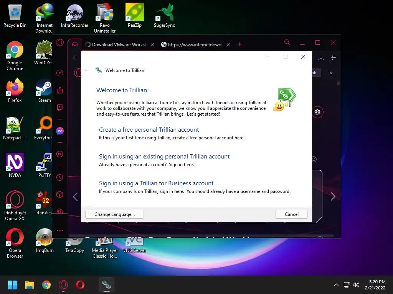Launch Opera Browser desktop shortcut
The height and width of the screenshot is (294, 393).
[x=15, y=243]
